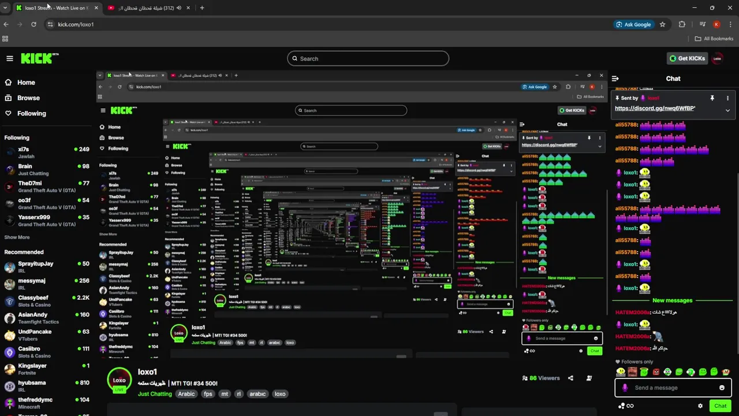Open the hamburger menu beside Kick logo
739x416 pixels.
pyautogui.click(x=10, y=58)
